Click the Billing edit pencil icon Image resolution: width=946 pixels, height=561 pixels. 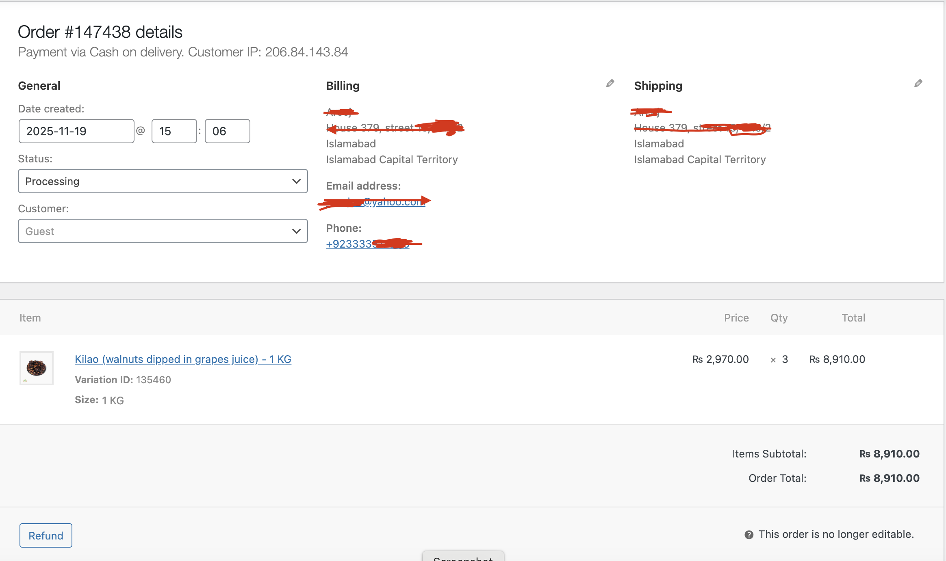[610, 84]
